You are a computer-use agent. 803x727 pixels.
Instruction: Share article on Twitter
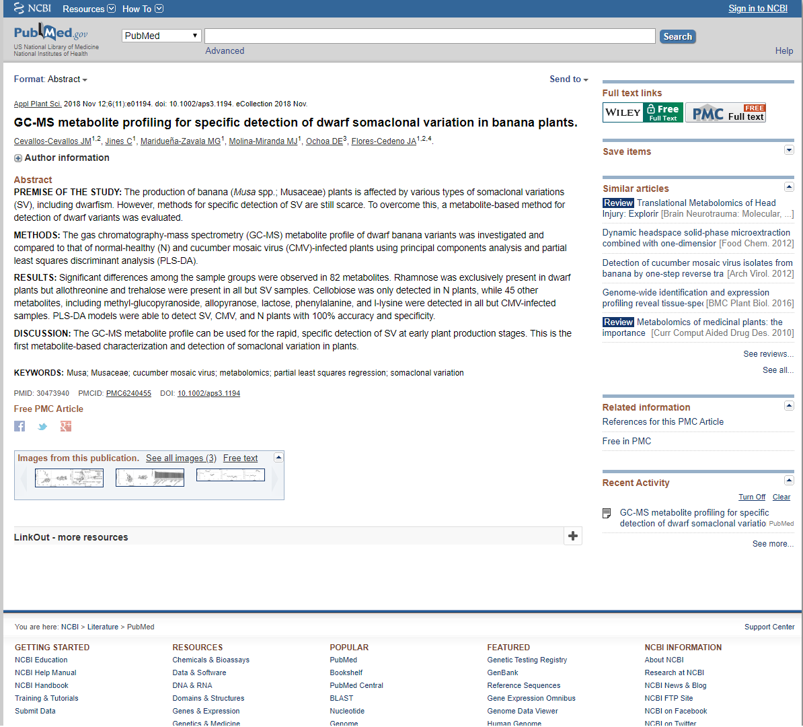(42, 426)
